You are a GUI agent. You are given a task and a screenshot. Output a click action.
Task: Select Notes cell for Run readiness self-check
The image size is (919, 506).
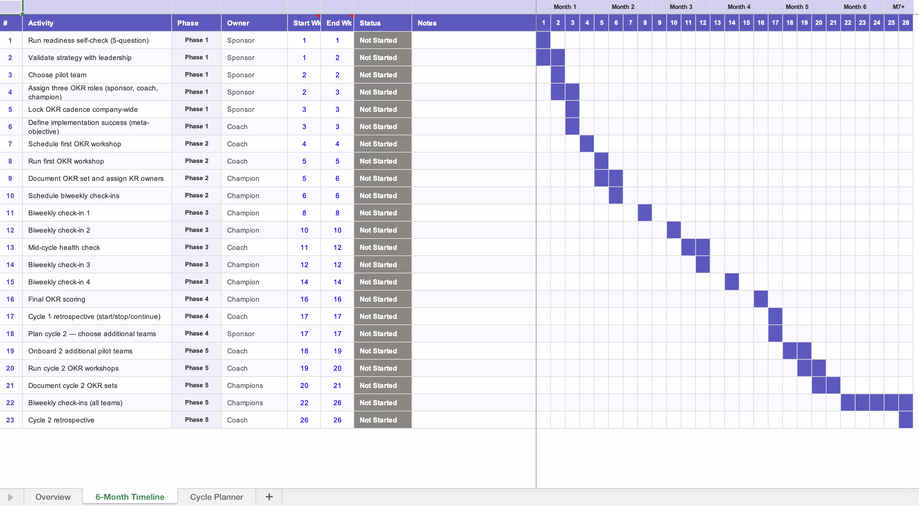tap(474, 40)
